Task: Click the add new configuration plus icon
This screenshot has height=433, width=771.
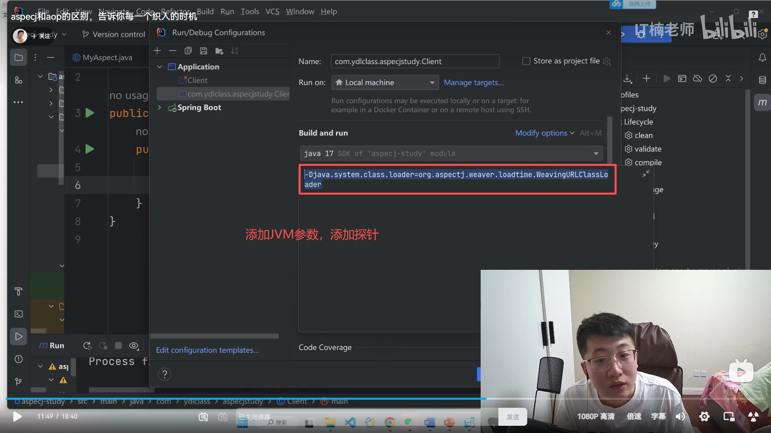Action: pyautogui.click(x=157, y=51)
